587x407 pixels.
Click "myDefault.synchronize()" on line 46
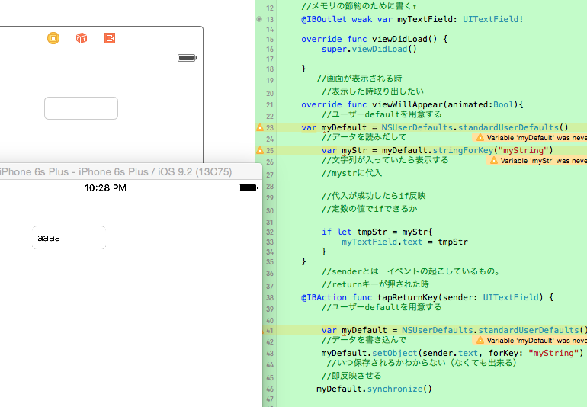click(x=374, y=389)
